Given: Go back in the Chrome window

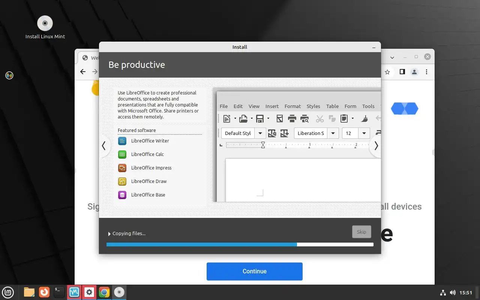Looking at the screenshot, I should pos(83,72).
